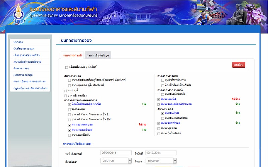The image size is (268, 167).
Task: Check the สนามยิงปืนอัดลม checkbox
Action: pos(159,134)
